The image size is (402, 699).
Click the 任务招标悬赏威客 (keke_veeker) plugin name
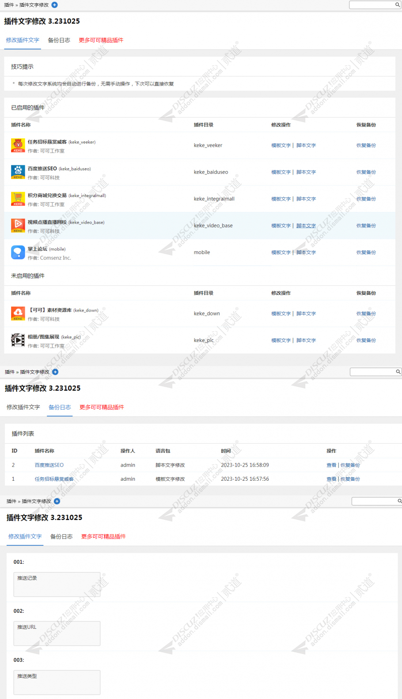coord(61,142)
